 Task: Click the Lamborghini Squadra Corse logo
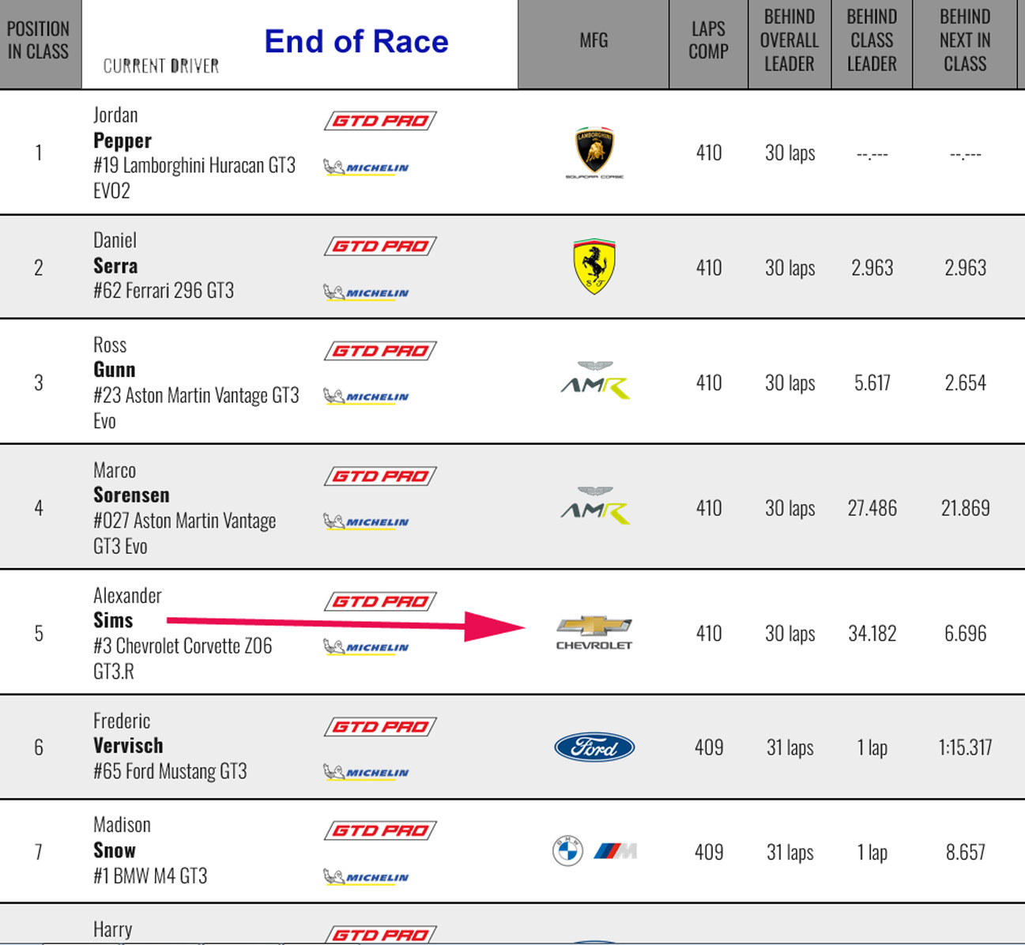pos(594,150)
